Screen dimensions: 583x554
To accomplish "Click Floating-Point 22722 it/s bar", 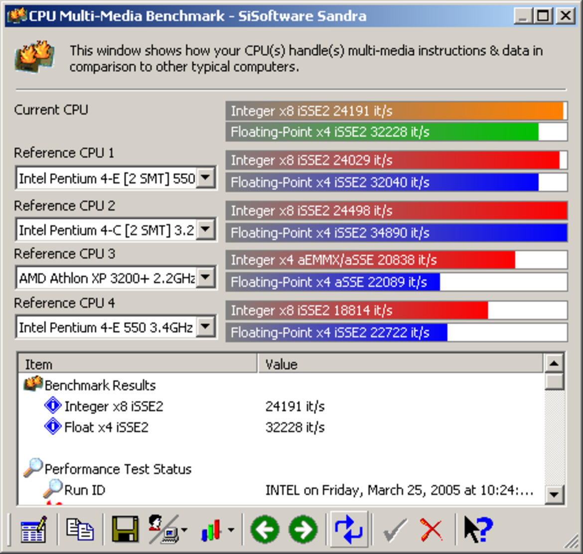I will pos(396,332).
